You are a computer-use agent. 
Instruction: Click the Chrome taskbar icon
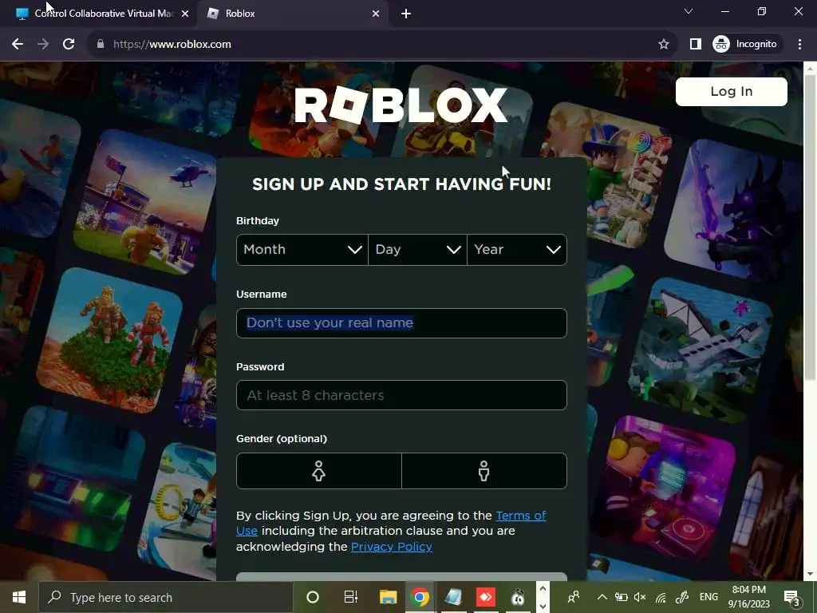click(x=420, y=597)
